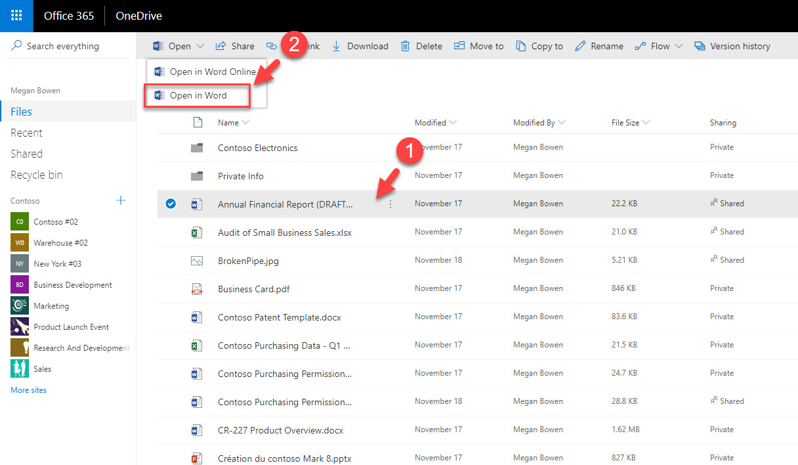Open Research And Development site icon

[x=20, y=348]
